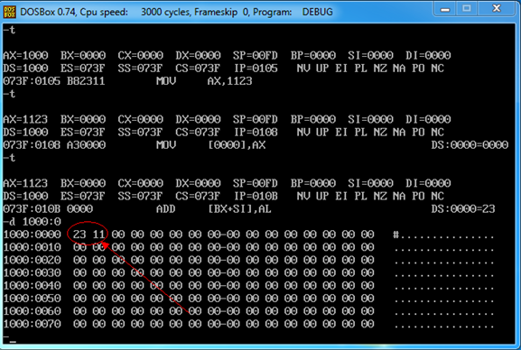521x350 pixels.
Task: Click the DS:0000=0000 memory value text
Action: tap(470, 145)
